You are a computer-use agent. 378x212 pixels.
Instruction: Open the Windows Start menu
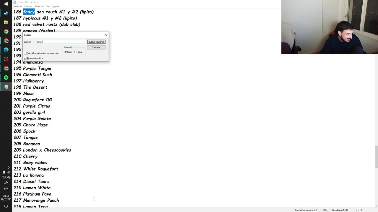6,4
